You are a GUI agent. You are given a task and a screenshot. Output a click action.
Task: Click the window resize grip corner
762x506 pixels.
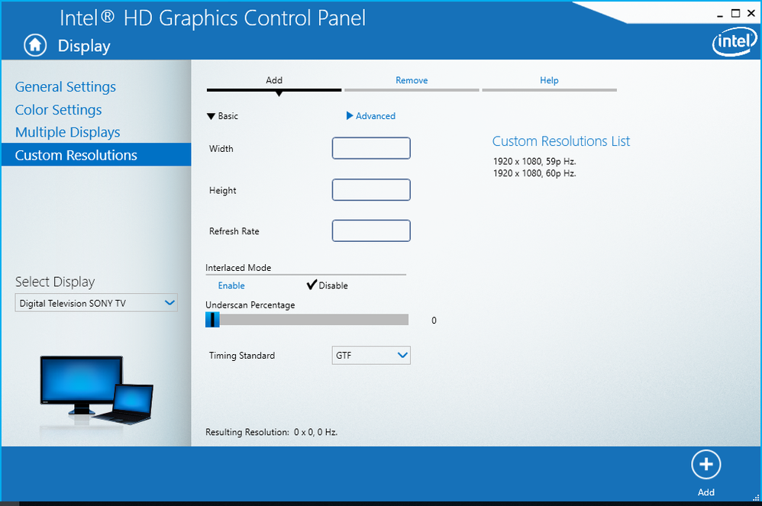click(x=756, y=498)
